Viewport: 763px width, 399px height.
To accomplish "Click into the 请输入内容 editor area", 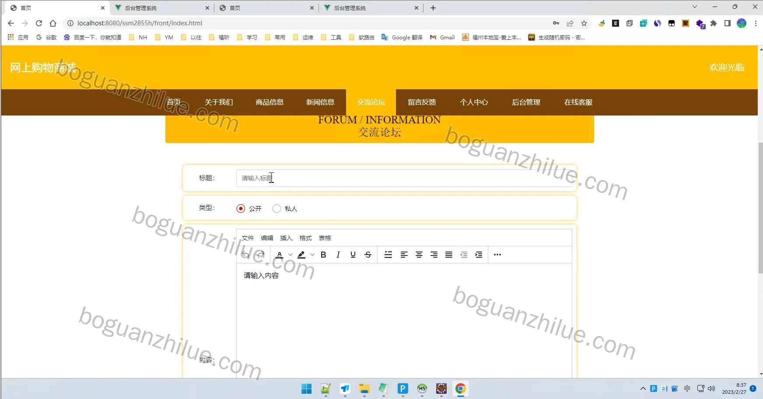I will [404, 320].
